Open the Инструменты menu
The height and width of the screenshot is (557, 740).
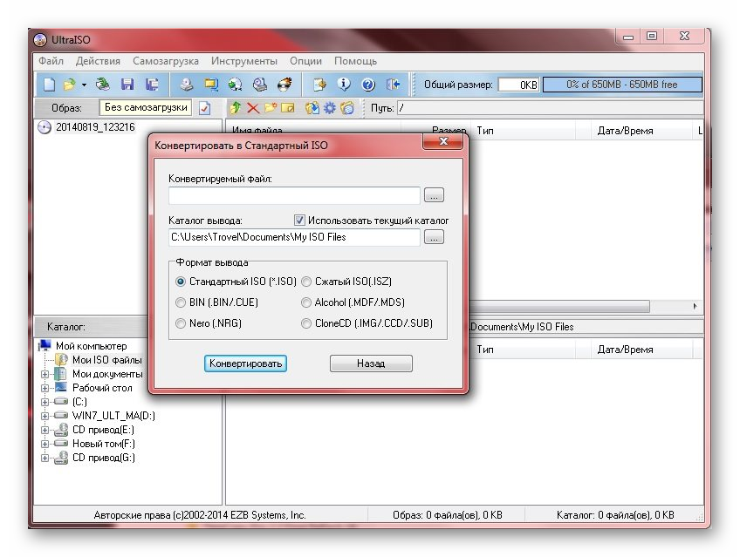pos(244,61)
